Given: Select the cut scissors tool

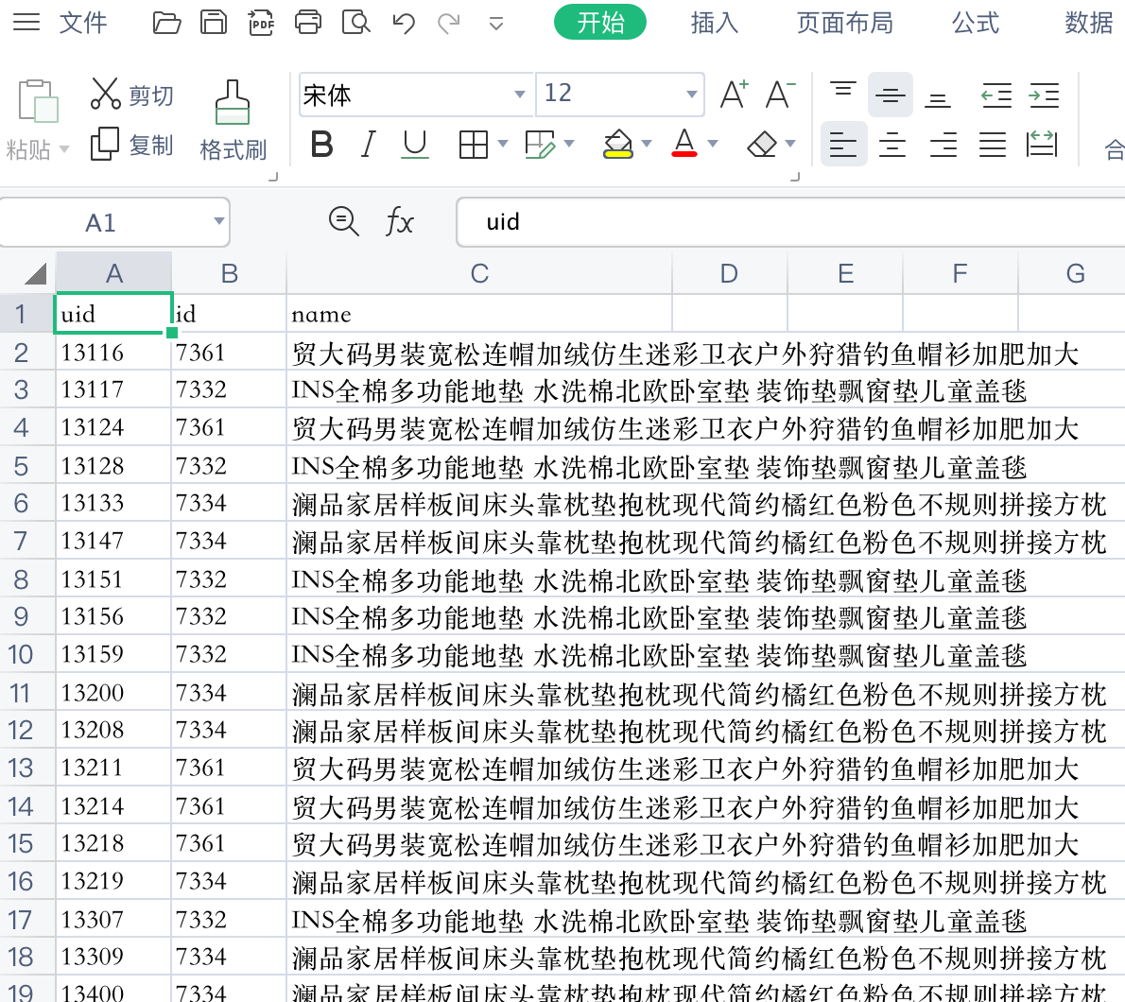Looking at the screenshot, I should (106, 94).
